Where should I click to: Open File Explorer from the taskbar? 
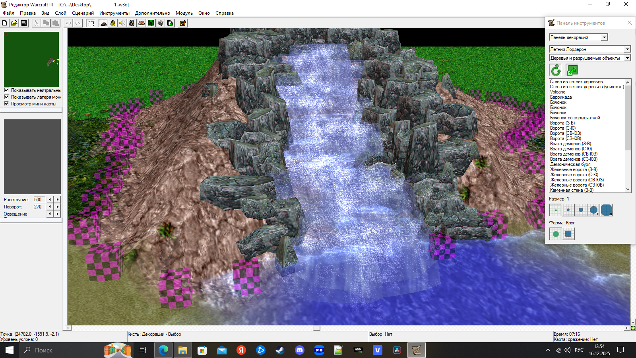coord(183,350)
